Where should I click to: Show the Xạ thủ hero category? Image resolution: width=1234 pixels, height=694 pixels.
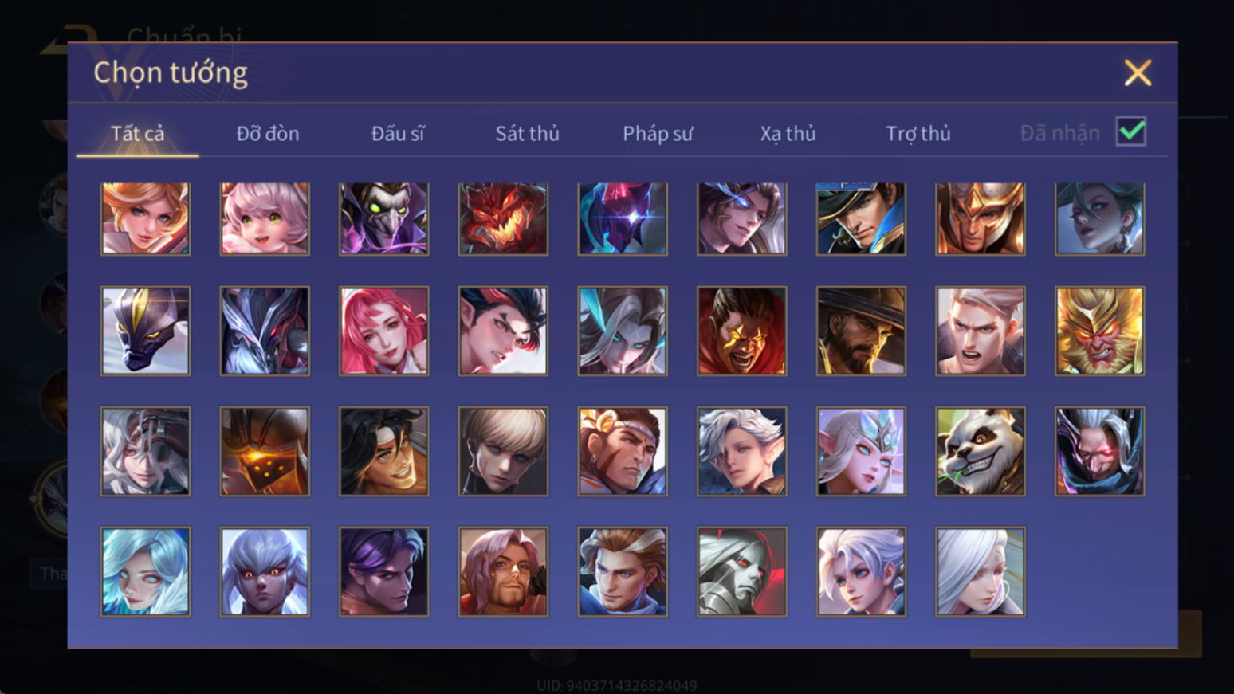[788, 134]
